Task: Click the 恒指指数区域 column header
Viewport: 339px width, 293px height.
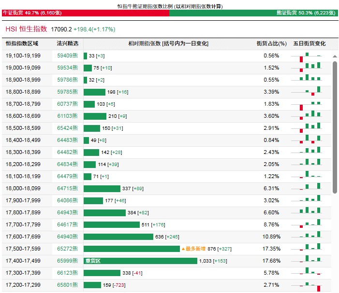Action: pos(22,43)
